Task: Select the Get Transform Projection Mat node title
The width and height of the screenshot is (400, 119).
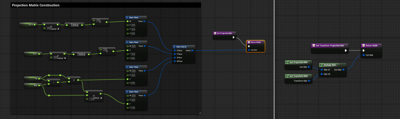Action: pyautogui.click(x=330, y=45)
